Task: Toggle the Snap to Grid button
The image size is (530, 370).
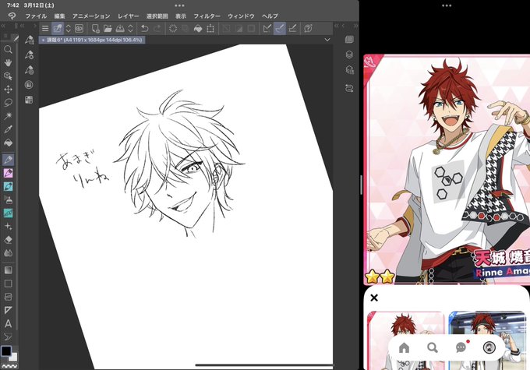Action: [x=292, y=28]
